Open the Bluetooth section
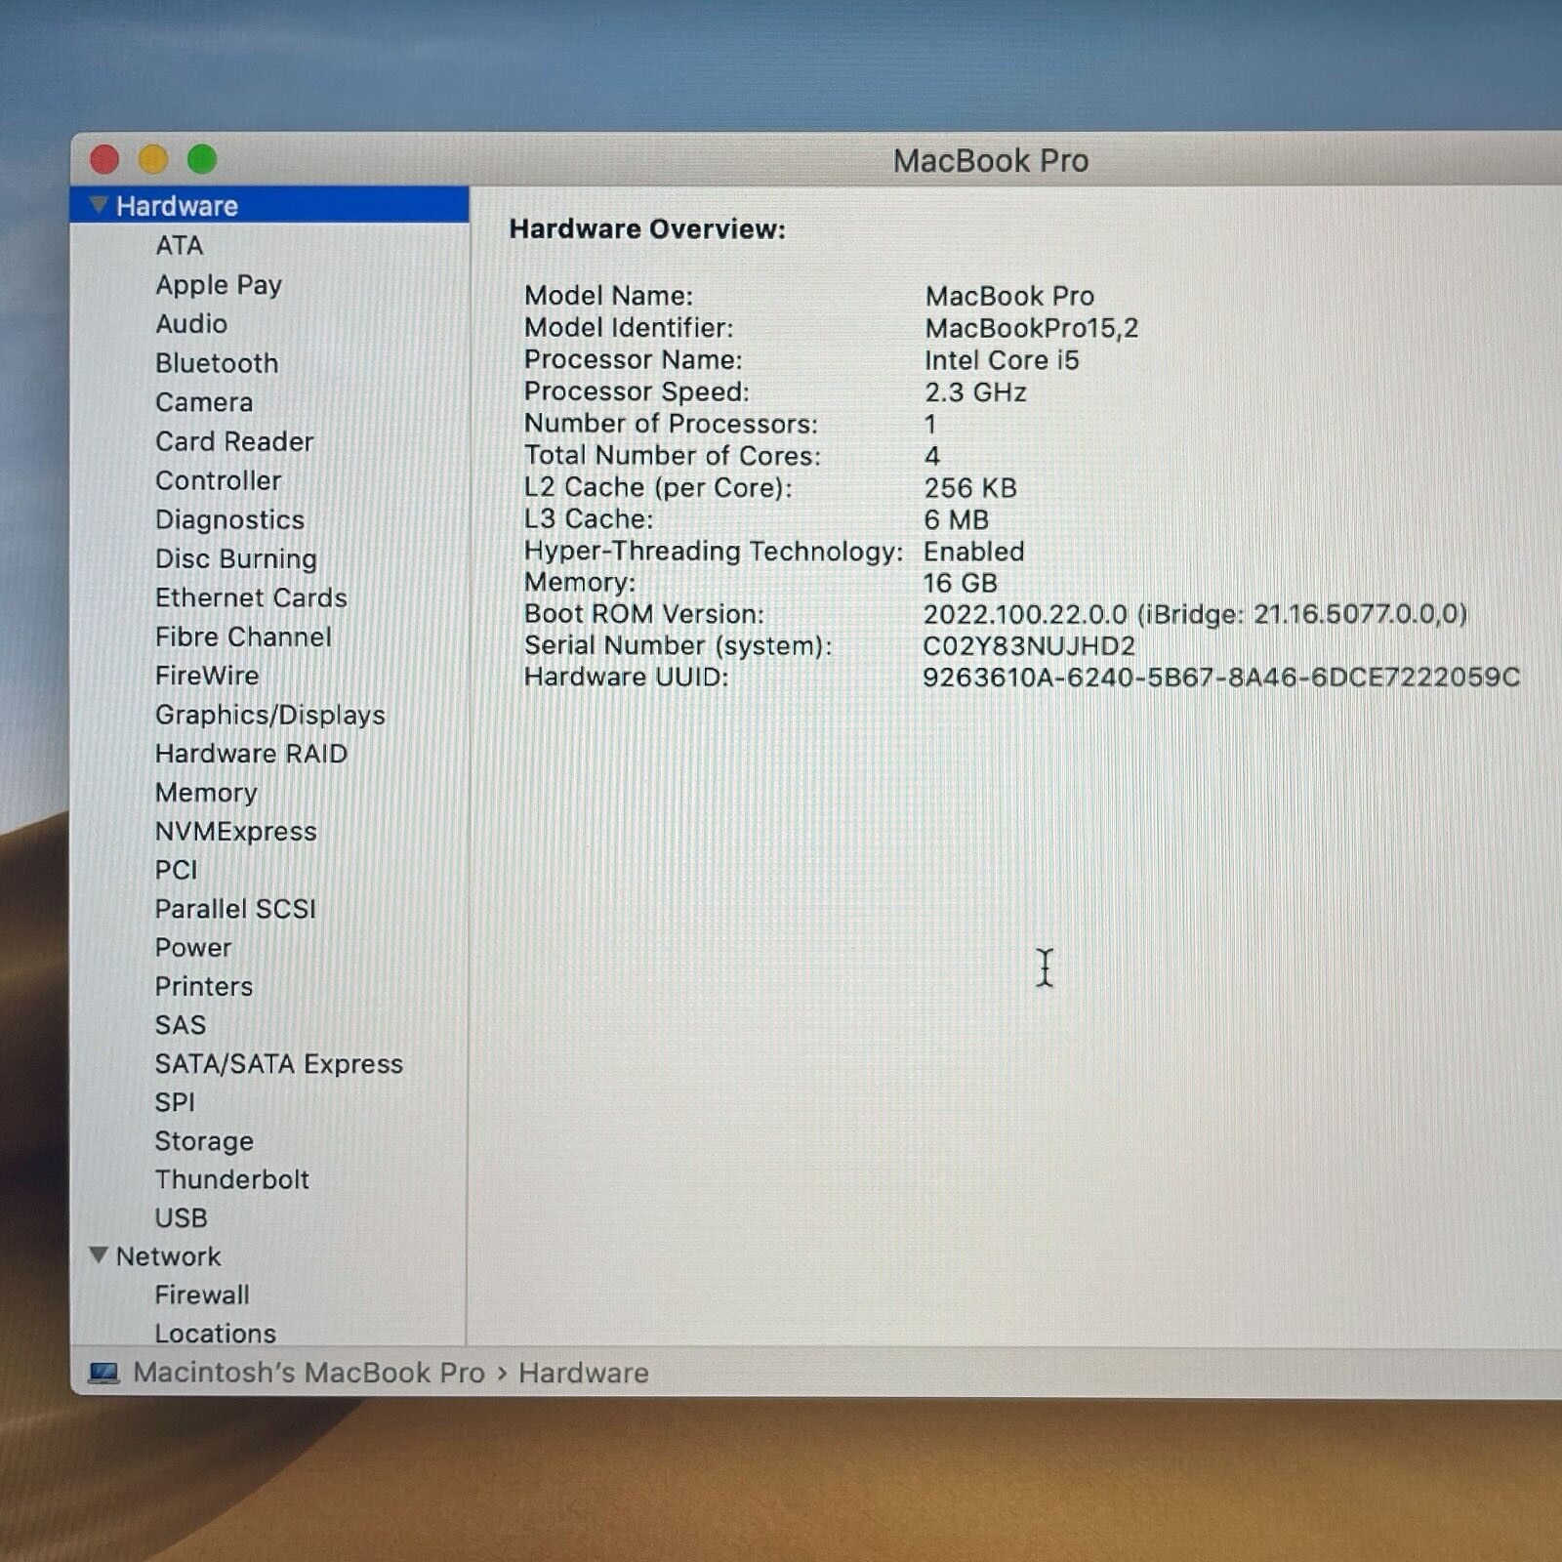This screenshot has height=1562, width=1562. tap(217, 362)
